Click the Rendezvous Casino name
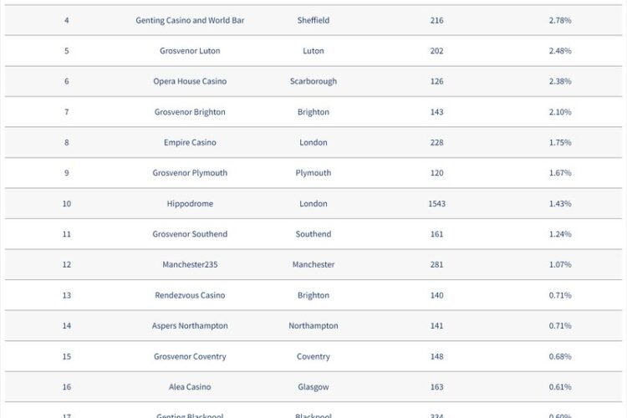 190,295
